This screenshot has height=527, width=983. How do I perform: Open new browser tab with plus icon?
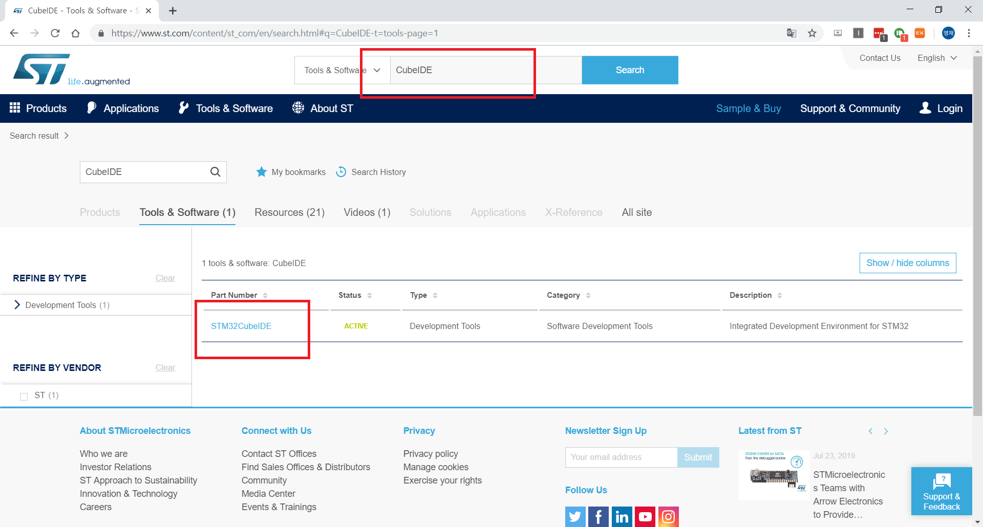click(x=173, y=11)
